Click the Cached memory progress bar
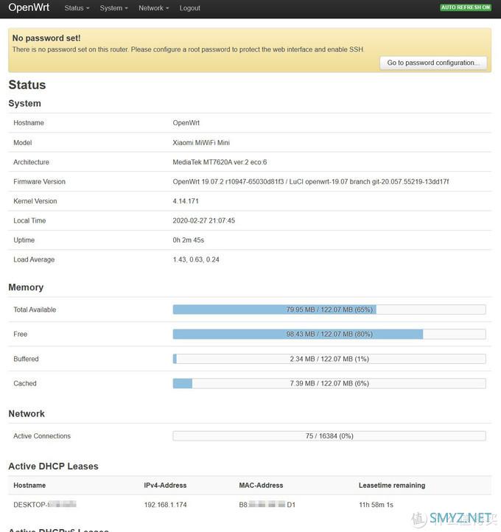 [329, 383]
